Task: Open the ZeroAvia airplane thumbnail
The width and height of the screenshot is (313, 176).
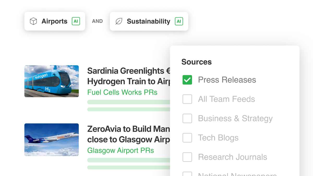Action: click(52, 140)
